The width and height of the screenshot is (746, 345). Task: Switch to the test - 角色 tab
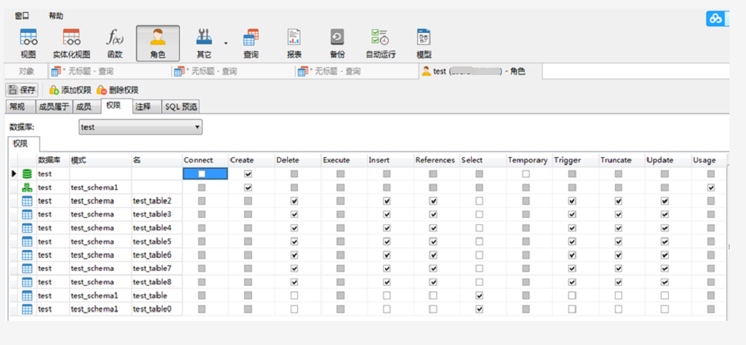[x=480, y=71]
